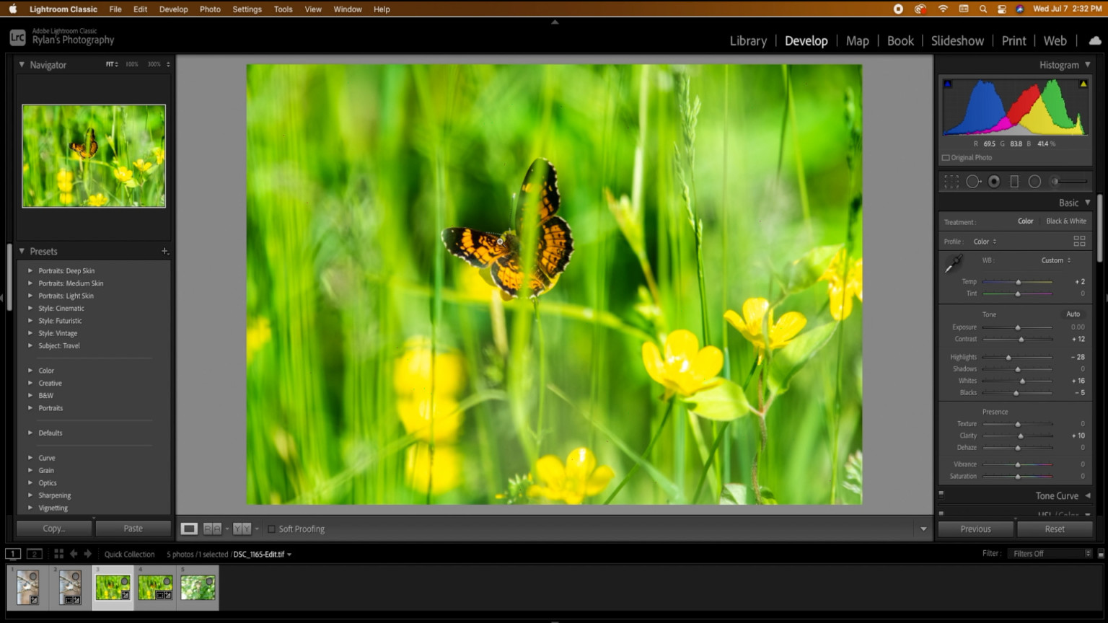Click the Auto tone button
The height and width of the screenshot is (623, 1108).
1073,314
